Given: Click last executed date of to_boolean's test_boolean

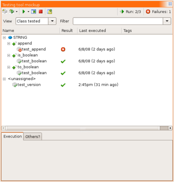Looking at the screenshot, I should pos(97,73).
